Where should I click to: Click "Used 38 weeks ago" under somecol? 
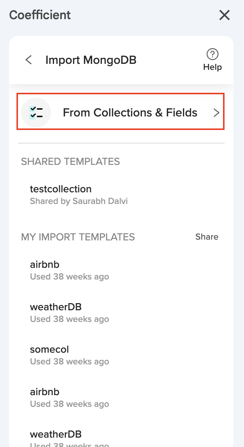pos(69,361)
